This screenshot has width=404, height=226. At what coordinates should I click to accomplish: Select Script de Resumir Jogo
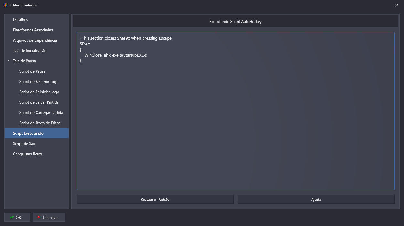(39, 82)
